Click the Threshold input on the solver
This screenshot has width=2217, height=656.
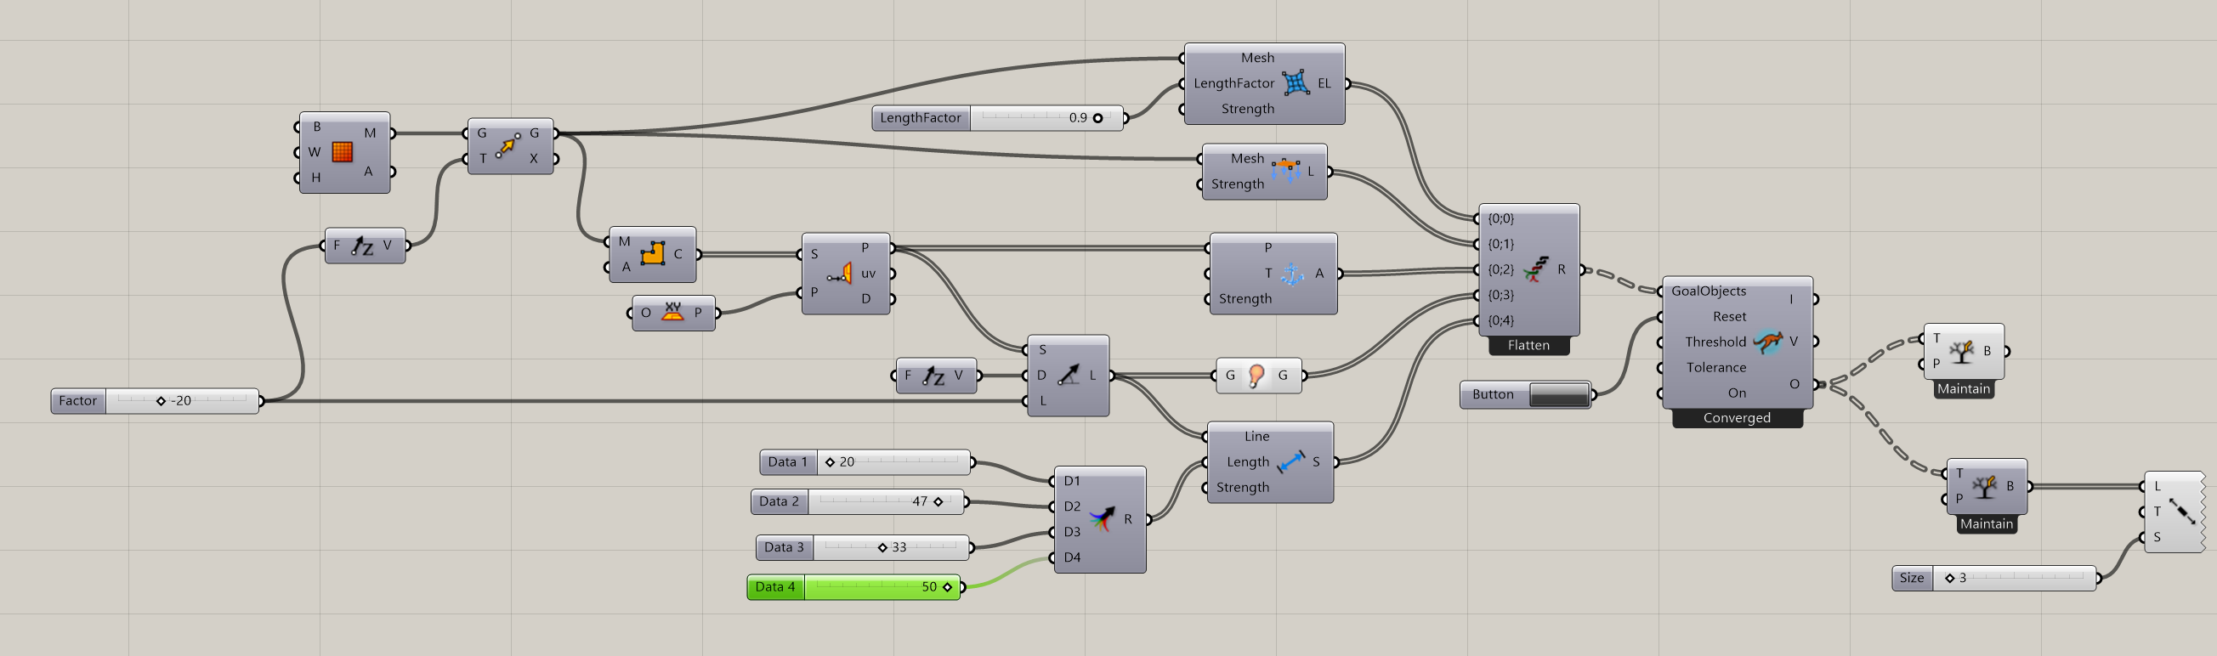click(x=1715, y=342)
